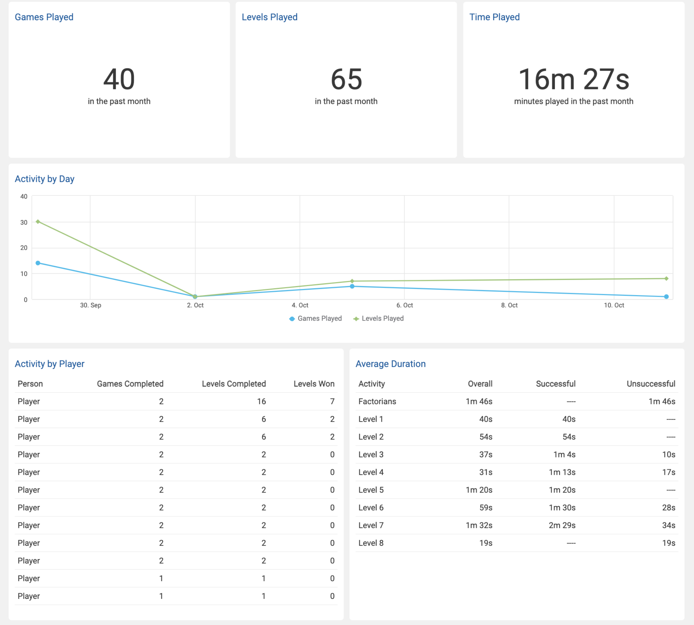Click the Person column header
Image resolution: width=694 pixels, height=625 pixels.
[x=30, y=384]
